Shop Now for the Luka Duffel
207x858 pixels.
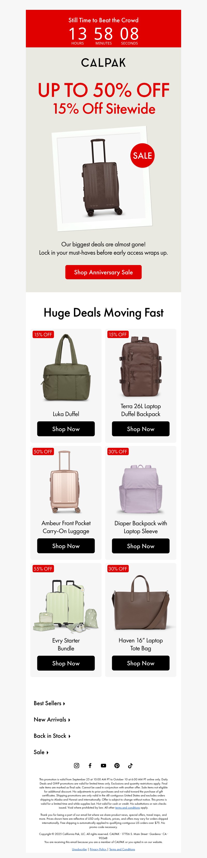66,429
